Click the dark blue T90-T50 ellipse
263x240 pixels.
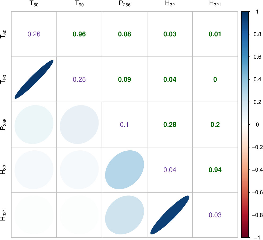point(34,79)
